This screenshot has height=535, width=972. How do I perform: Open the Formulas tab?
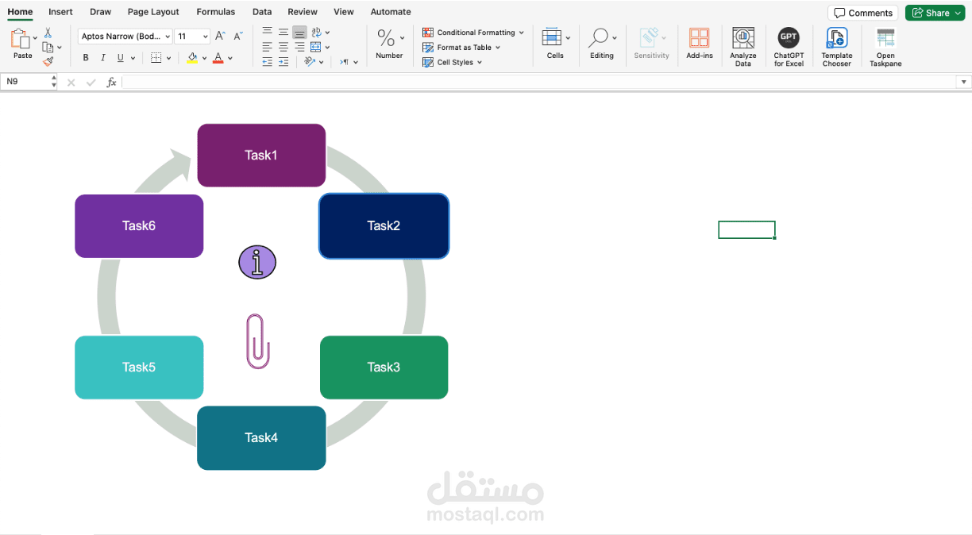(216, 12)
